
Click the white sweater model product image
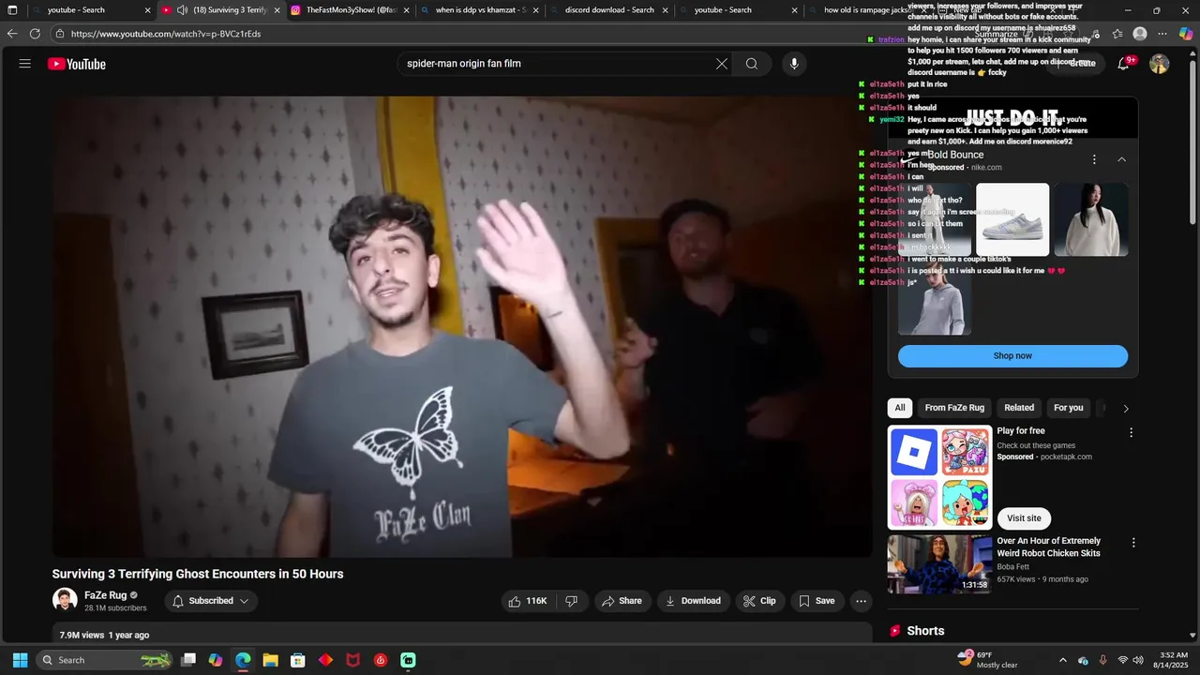coord(1091,219)
